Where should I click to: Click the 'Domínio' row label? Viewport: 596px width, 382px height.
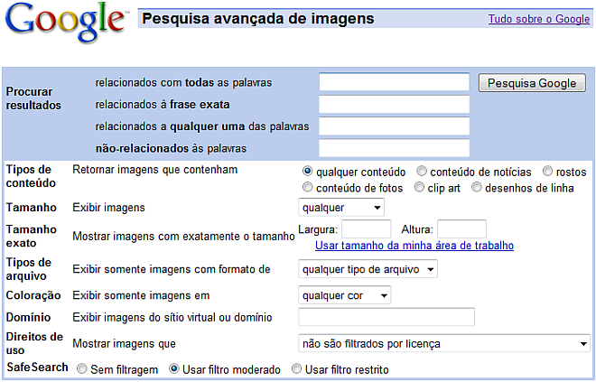coord(28,317)
